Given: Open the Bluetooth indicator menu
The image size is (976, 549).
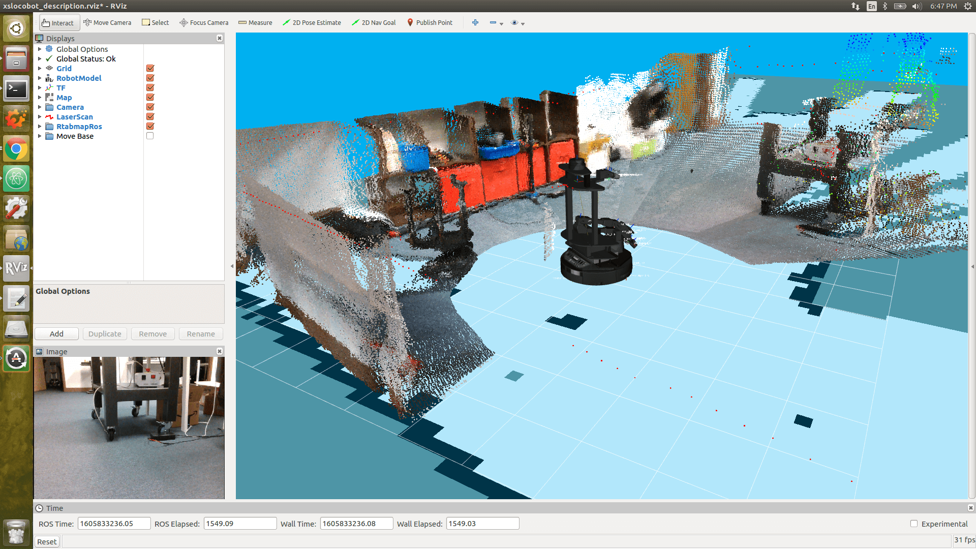Looking at the screenshot, I should (x=884, y=6).
